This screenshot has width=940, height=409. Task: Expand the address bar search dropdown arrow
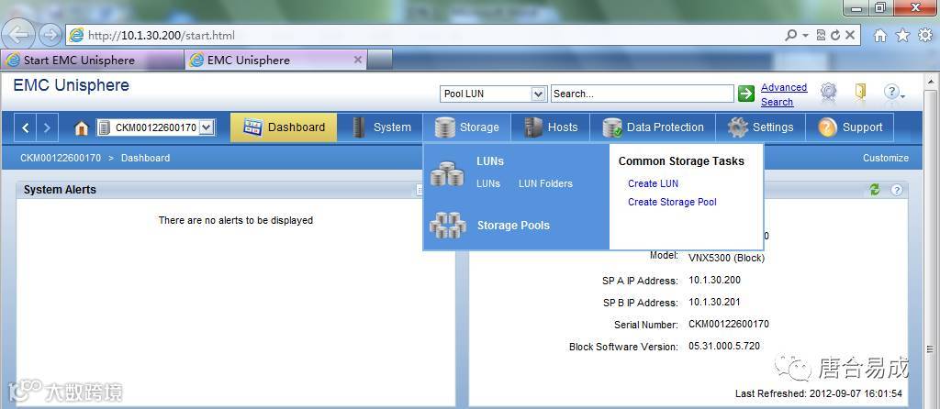(x=805, y=35)
